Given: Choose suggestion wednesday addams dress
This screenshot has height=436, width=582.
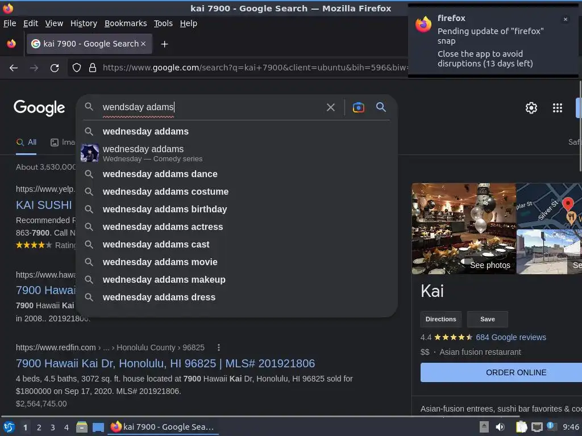Looking at the screenshot, I should [237, 297].
